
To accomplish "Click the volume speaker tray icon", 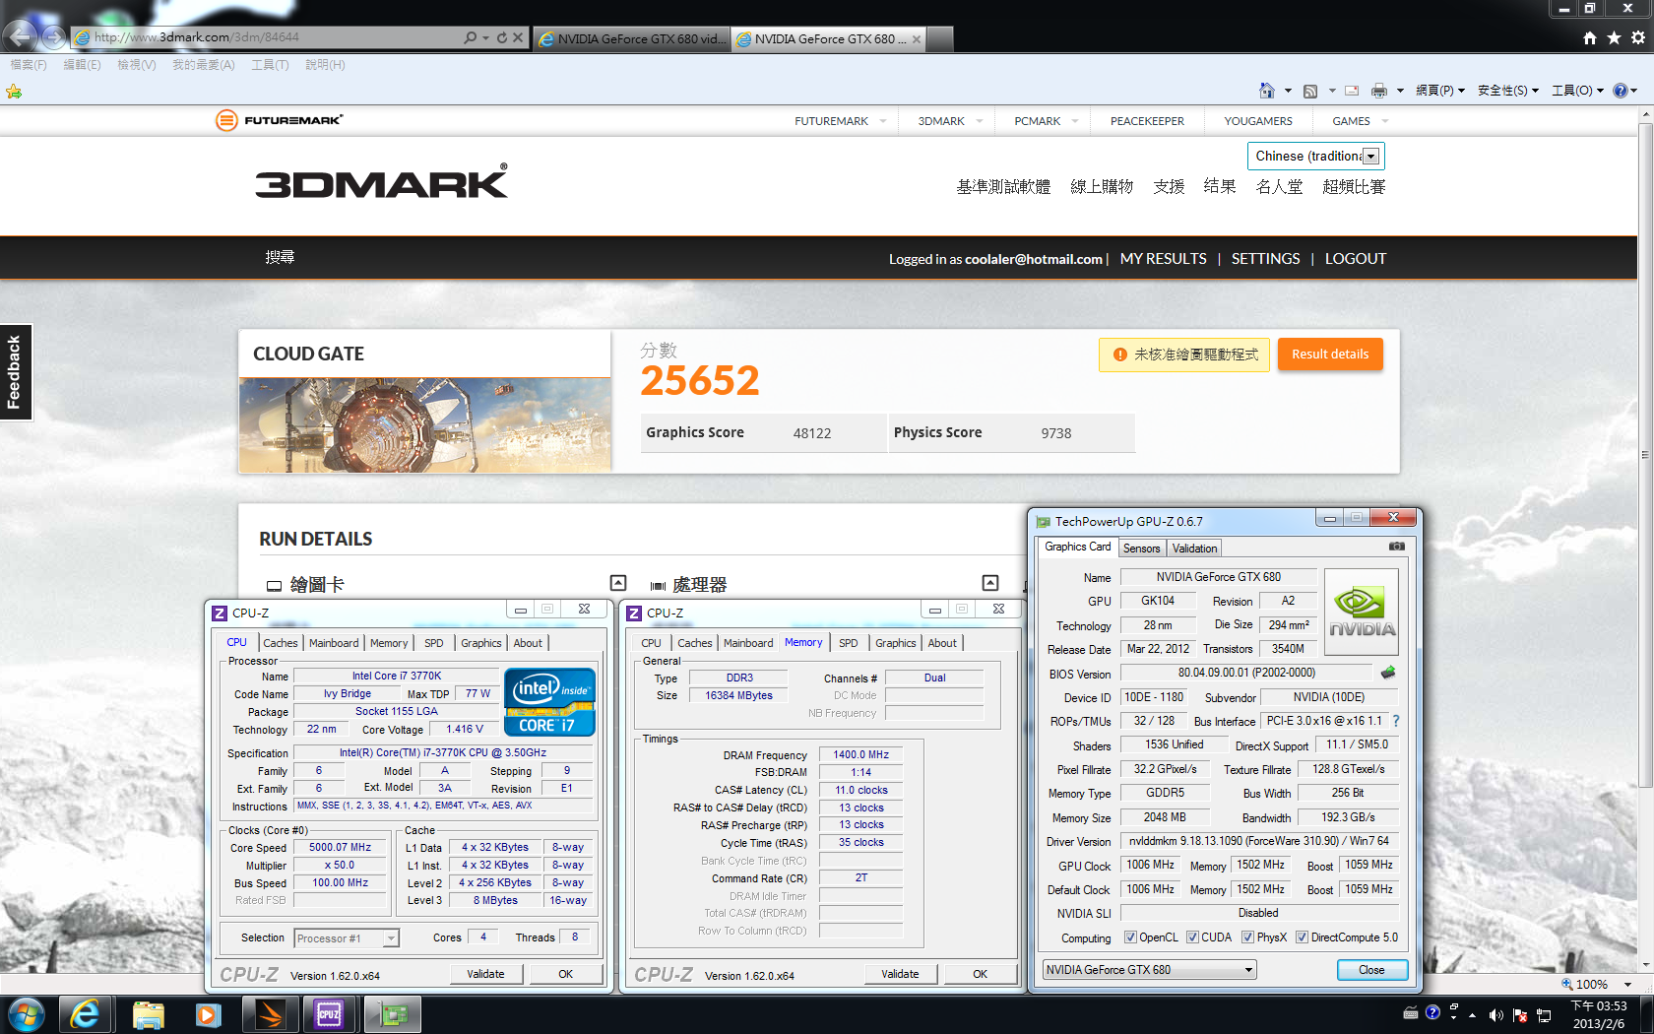I will (1495, 1015).
